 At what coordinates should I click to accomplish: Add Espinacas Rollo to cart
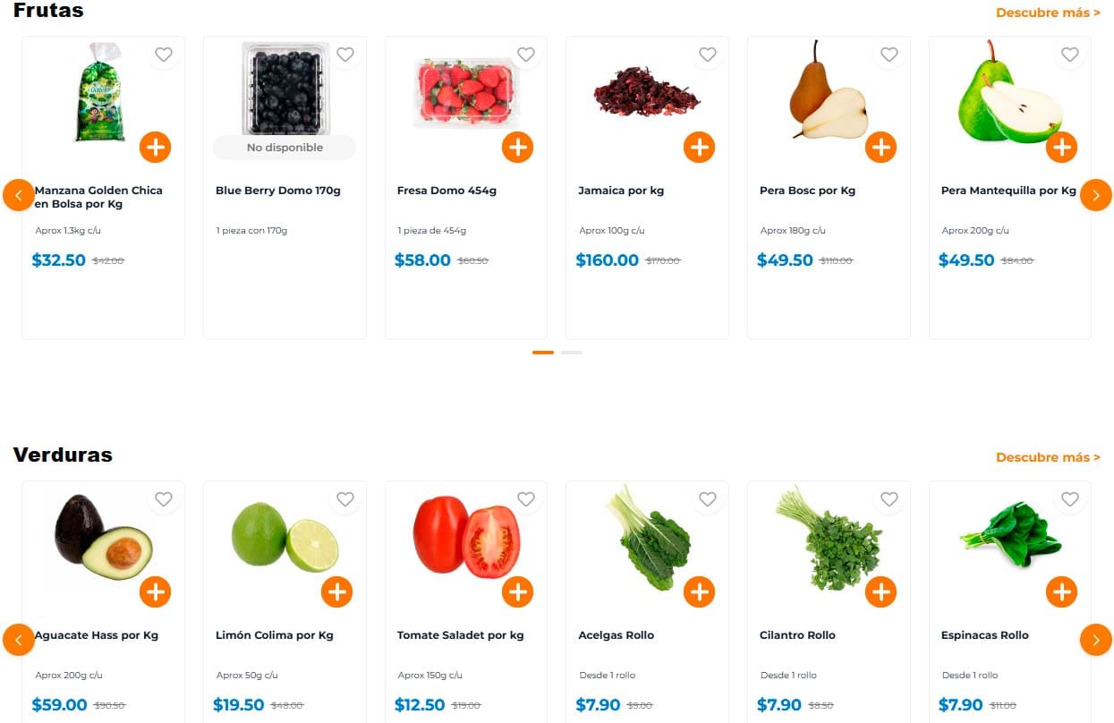pyautogui.click(x=1062, y=591)
